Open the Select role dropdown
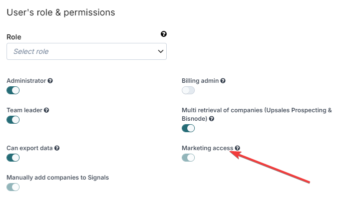Viewport: 339px width, 206px height. (x=87, y=51)
